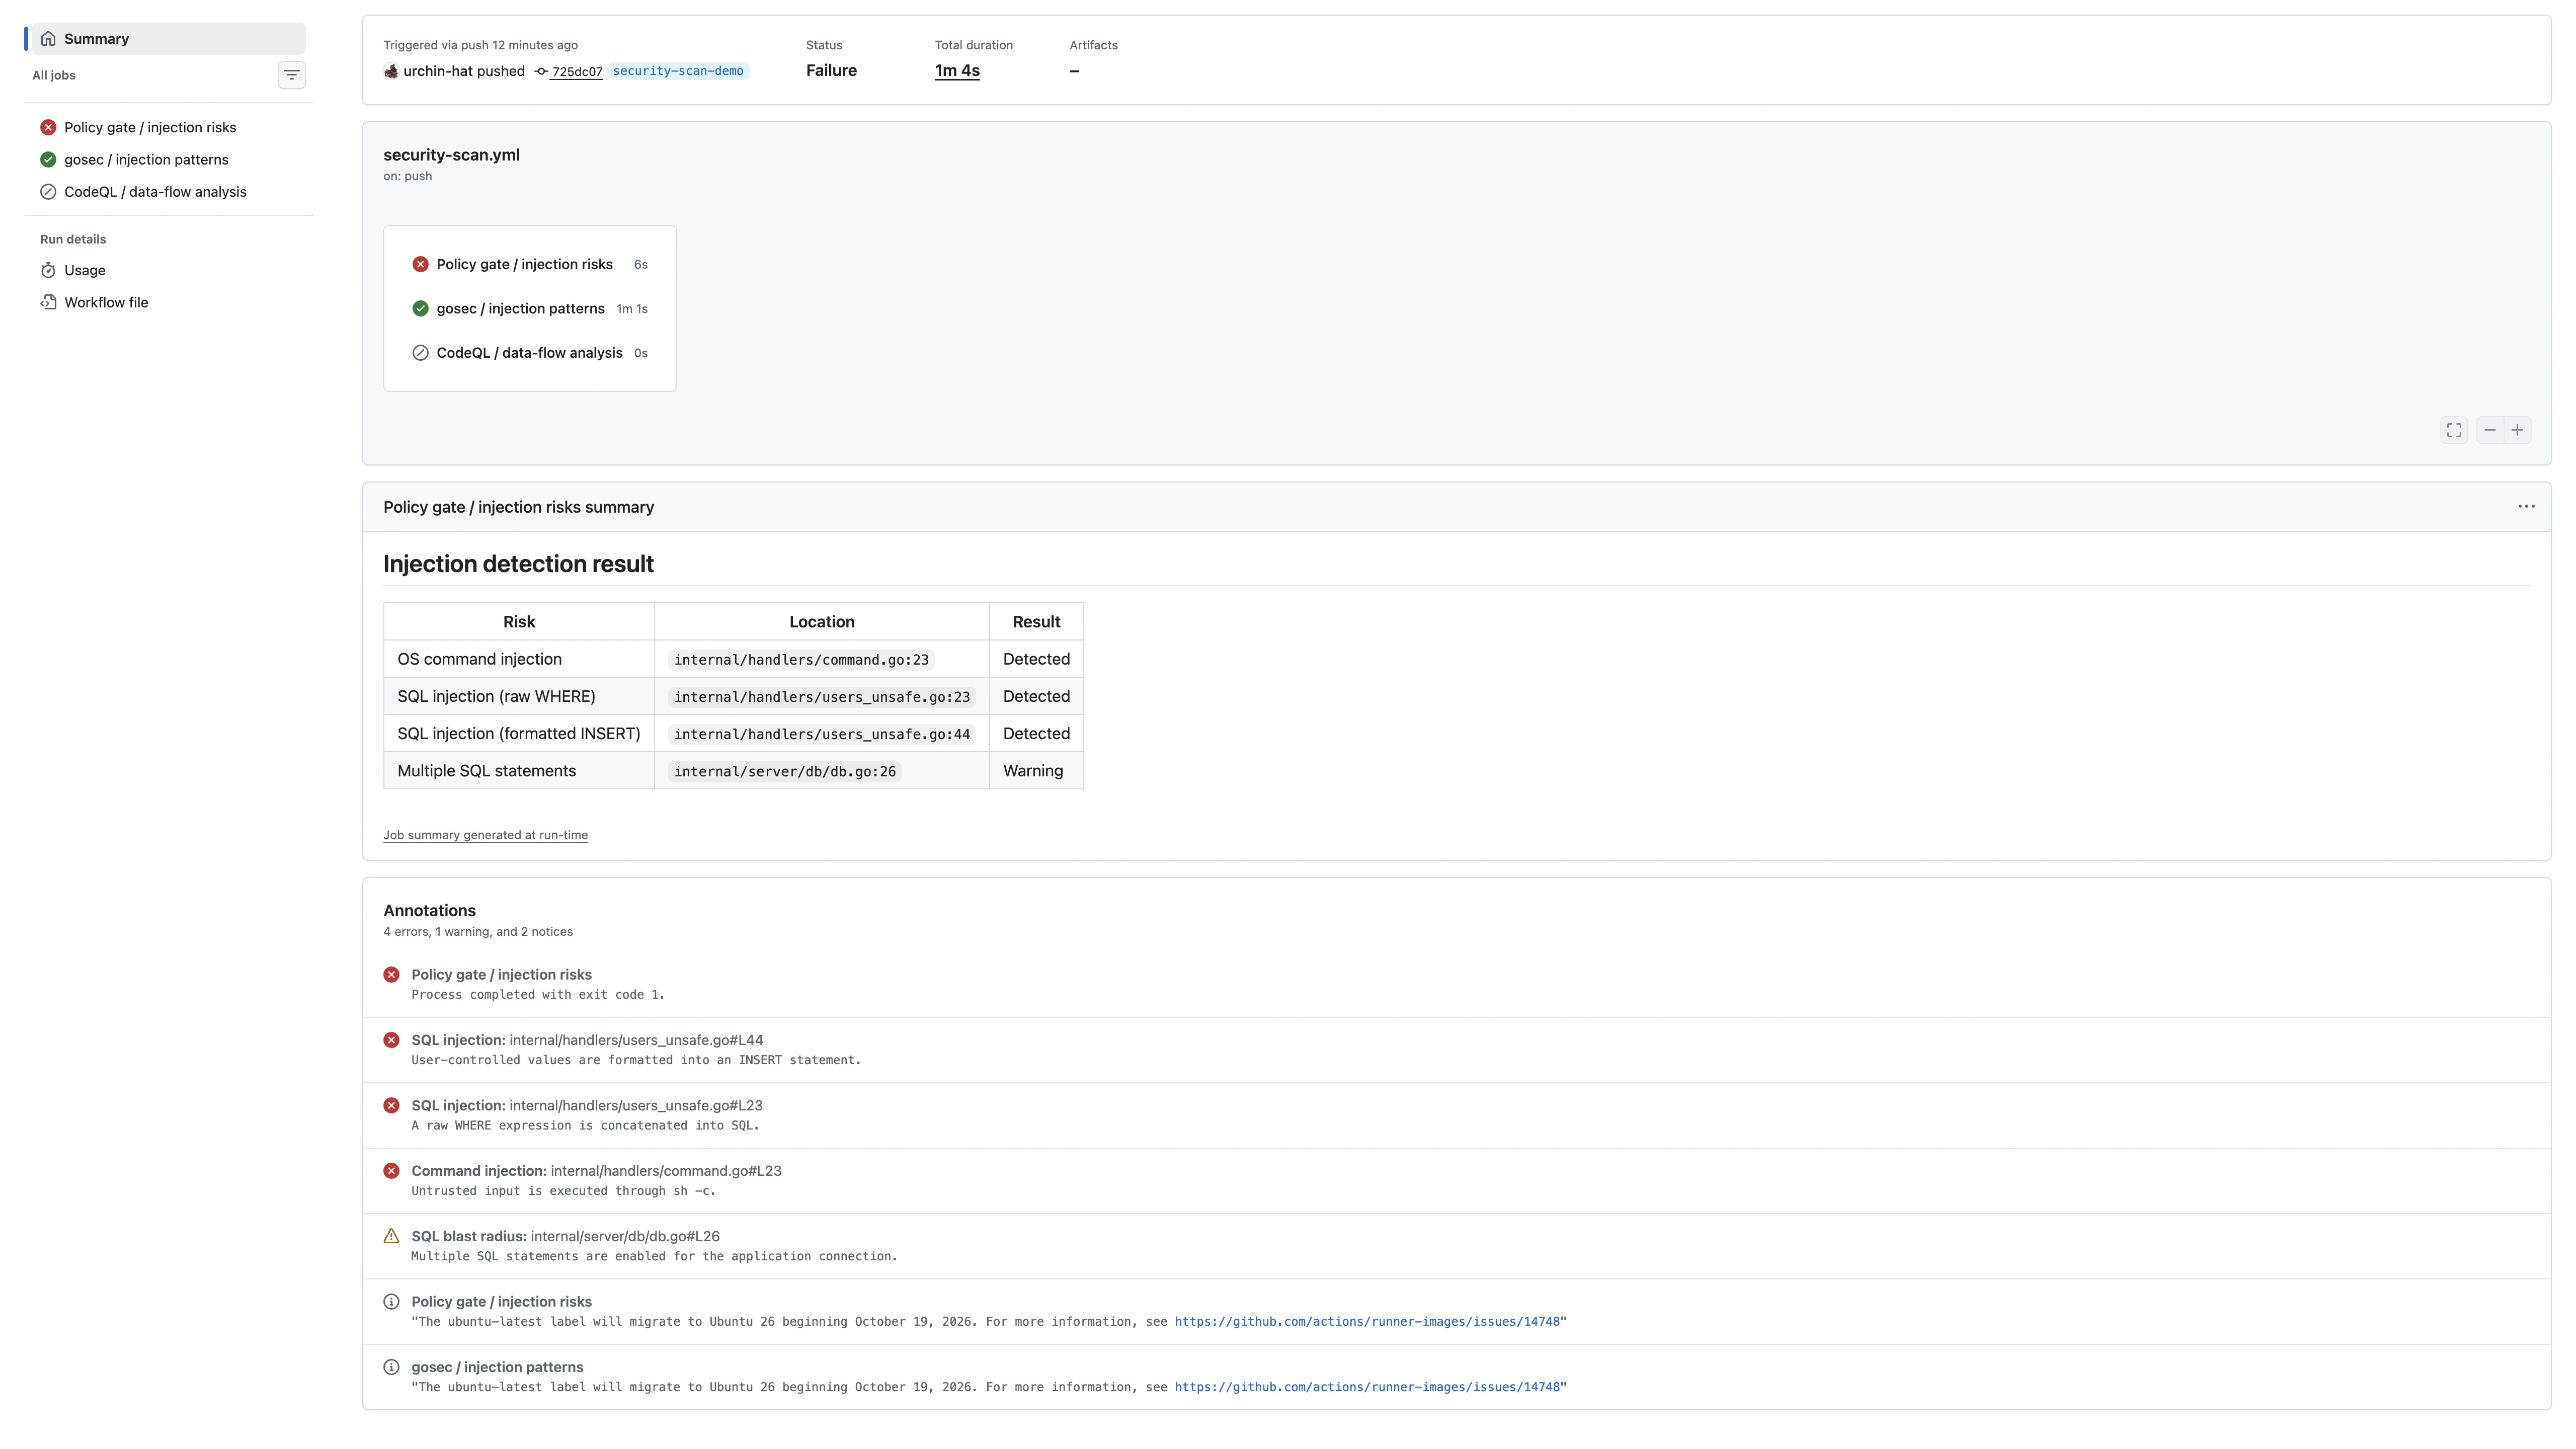2576x1449 pixels.
Task: Click the green success icon of gosec in sidebar
Action: (48, 159)
